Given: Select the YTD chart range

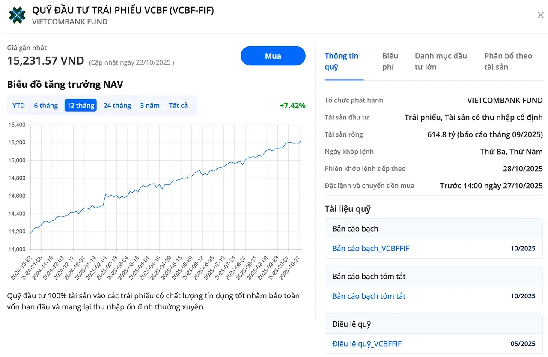Looking at the screenshot, I should coord(18,105).
